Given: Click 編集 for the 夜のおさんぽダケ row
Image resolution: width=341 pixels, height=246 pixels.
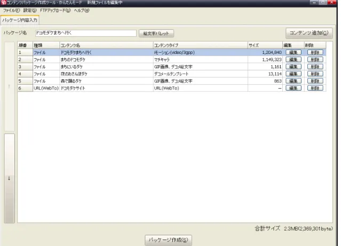Looking at the screenshot, I should pyautogui.click(x=293, y=74).
